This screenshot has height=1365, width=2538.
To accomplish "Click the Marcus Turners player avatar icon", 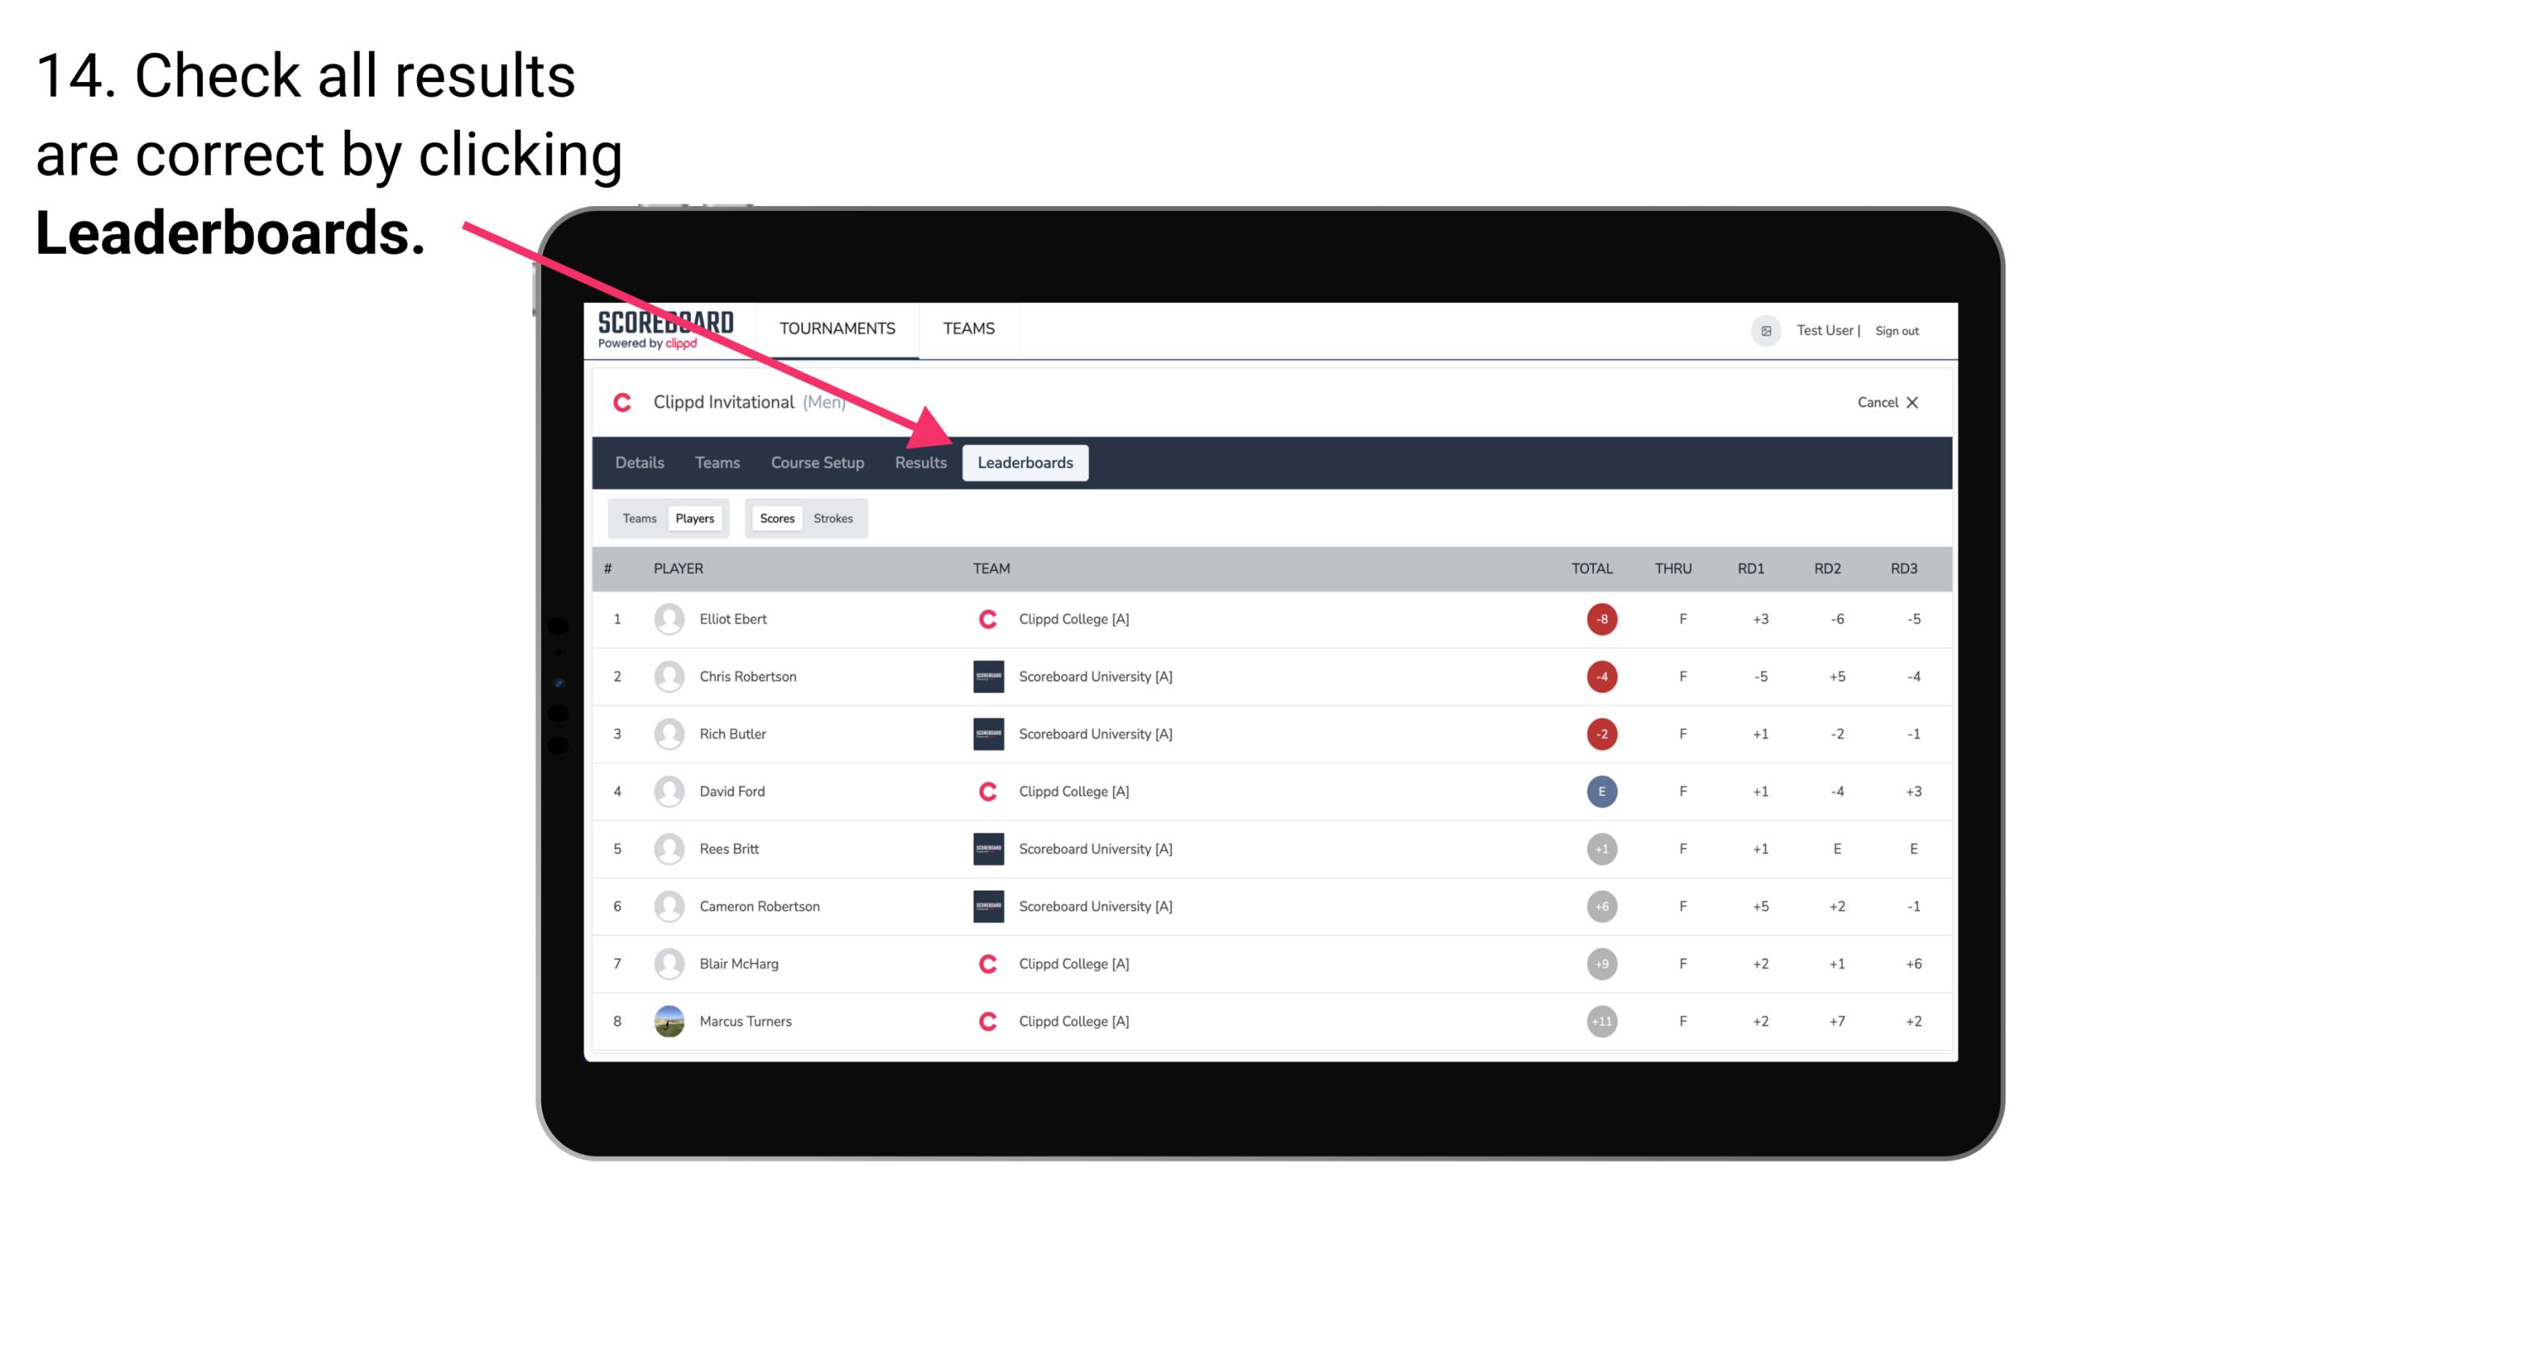I will coord(665,1020).
